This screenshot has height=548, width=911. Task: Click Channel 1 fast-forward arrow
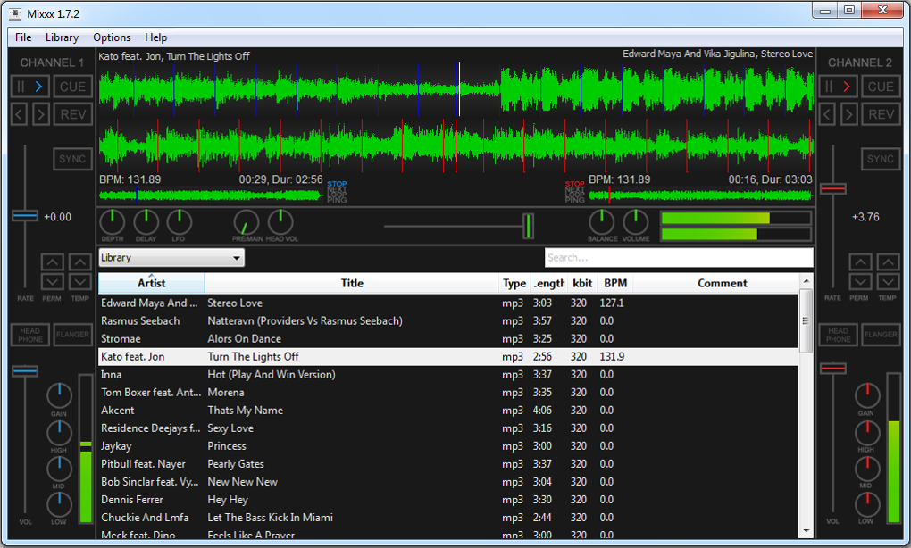(x=41, y=114)
